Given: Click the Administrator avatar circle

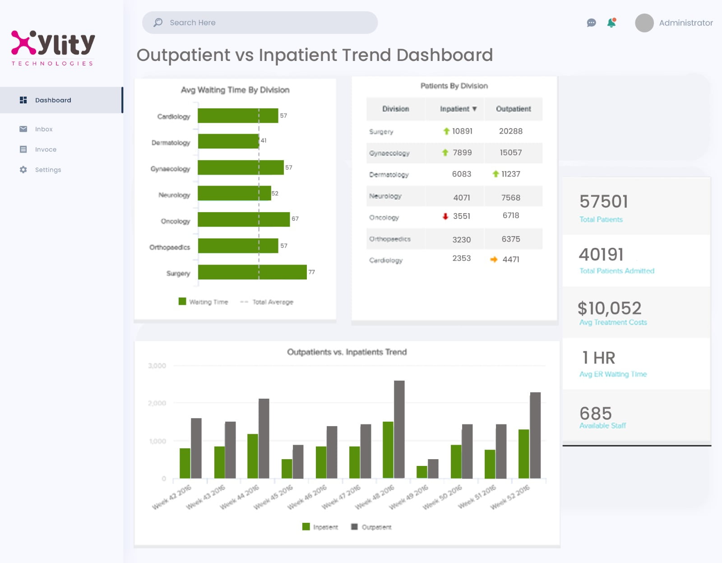Looking at the screenshot, I should point(644,23).
